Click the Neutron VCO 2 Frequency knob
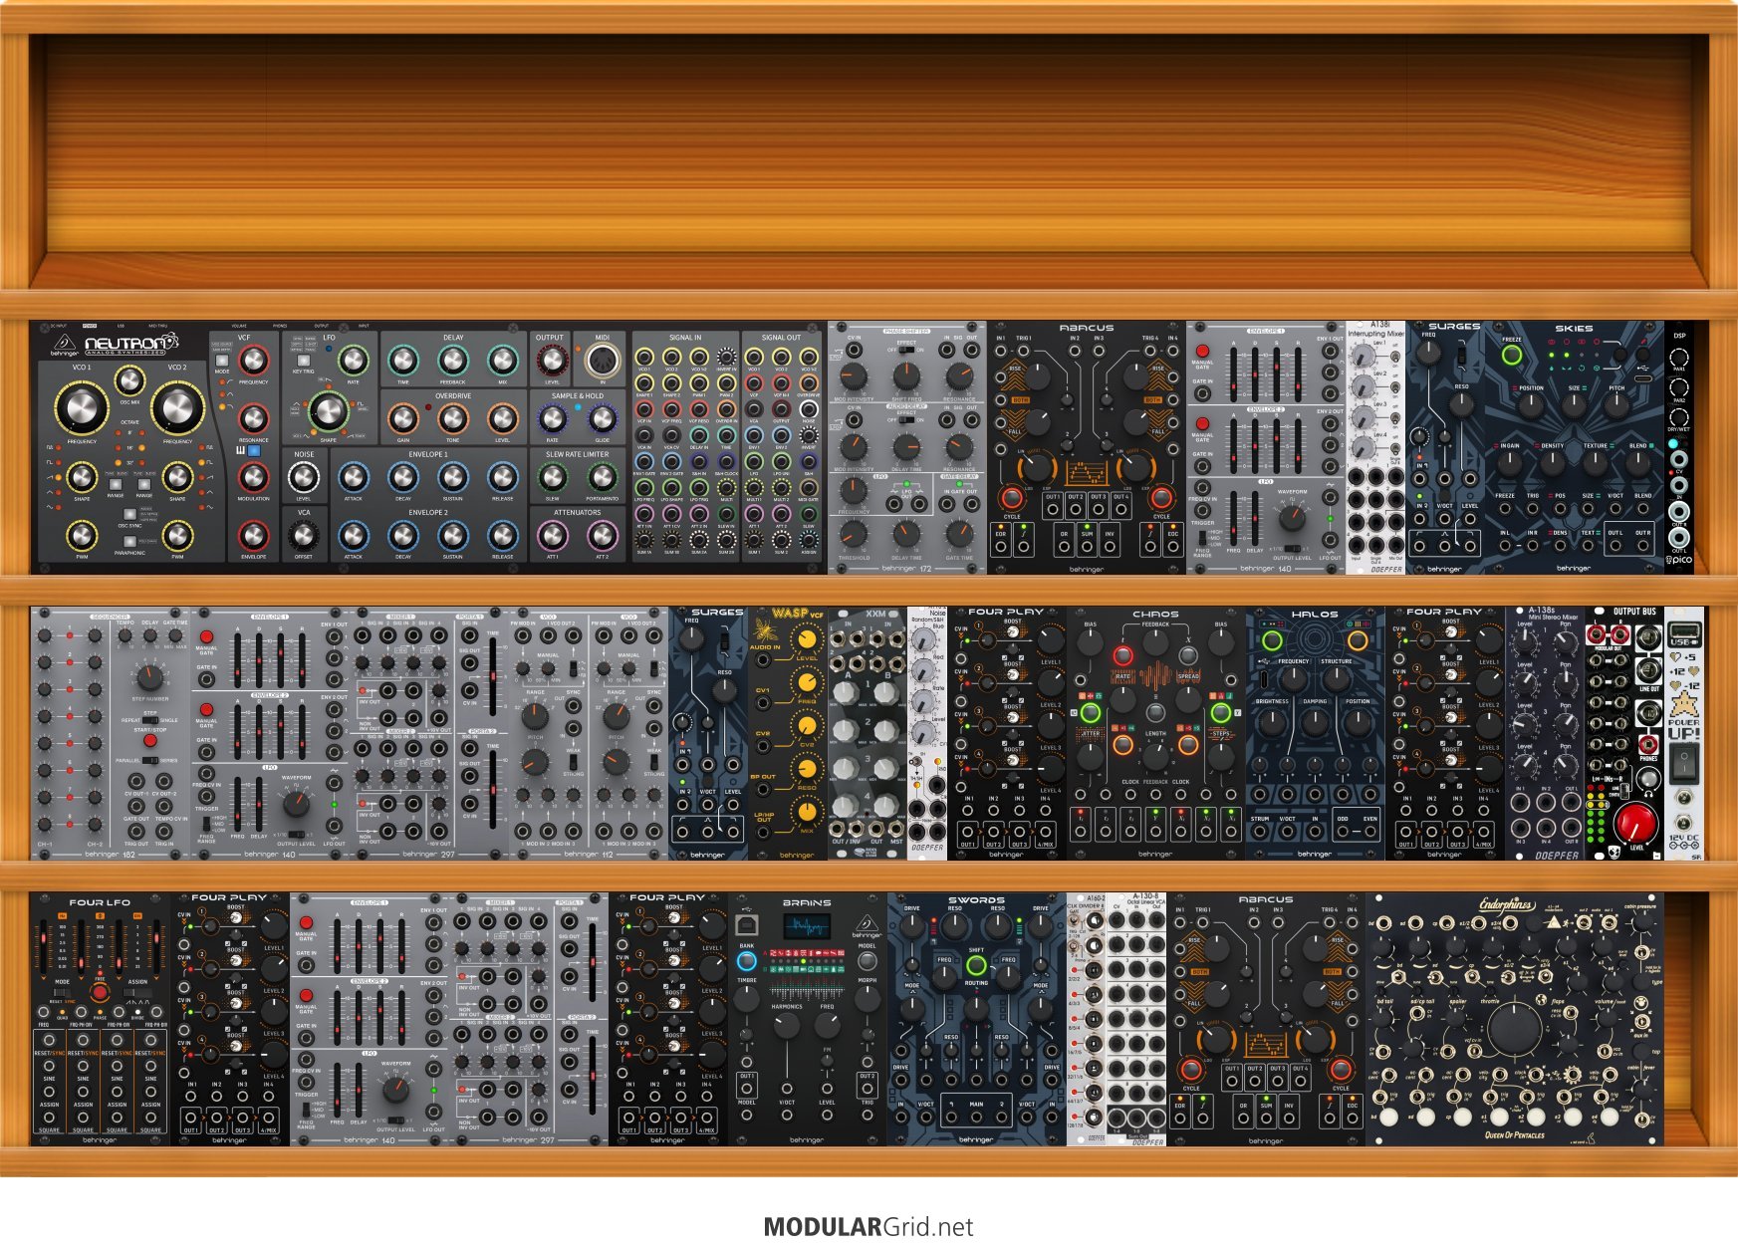 177,408
